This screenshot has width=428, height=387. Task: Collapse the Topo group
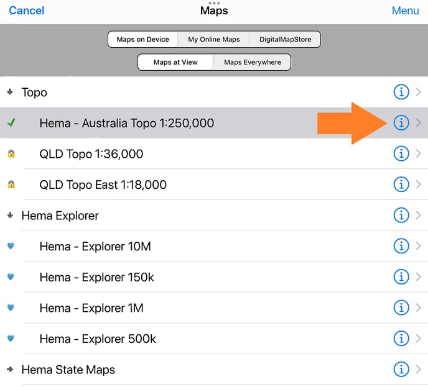coord(10,92)
